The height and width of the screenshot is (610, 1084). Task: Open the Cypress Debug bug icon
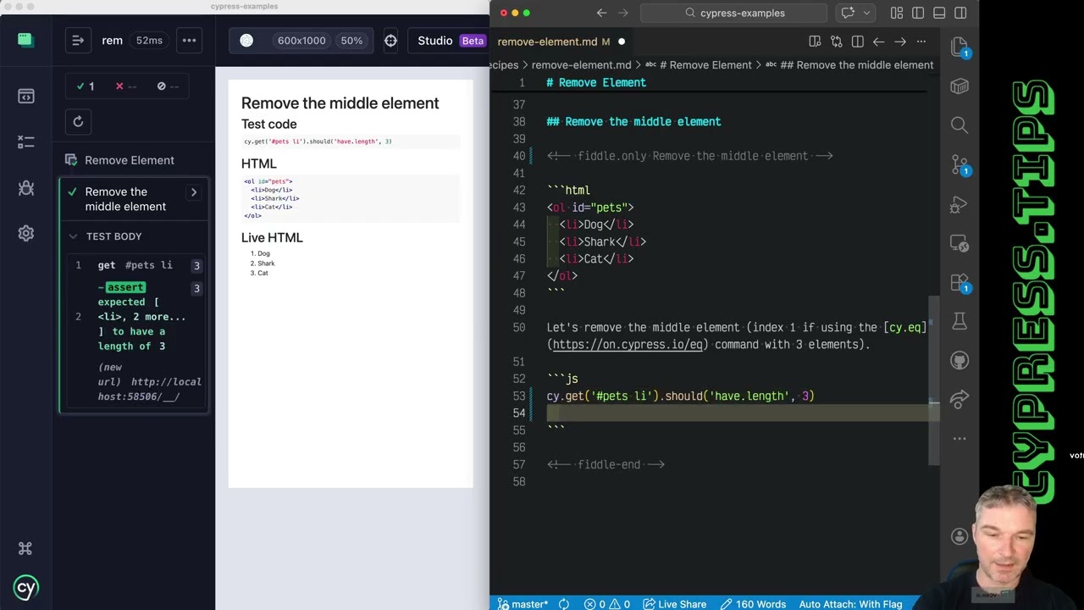pyautogui.click(x=25, y=188)
